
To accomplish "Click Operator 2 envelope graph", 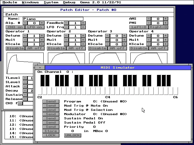I will 66,58.
